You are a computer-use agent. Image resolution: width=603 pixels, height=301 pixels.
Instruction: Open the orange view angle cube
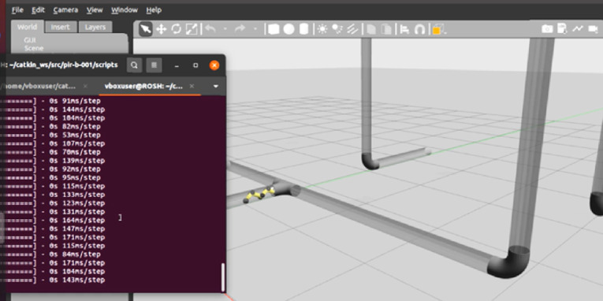click(438, 29)
